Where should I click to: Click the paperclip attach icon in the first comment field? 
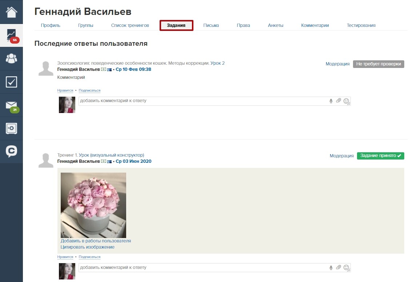(338, 101)
